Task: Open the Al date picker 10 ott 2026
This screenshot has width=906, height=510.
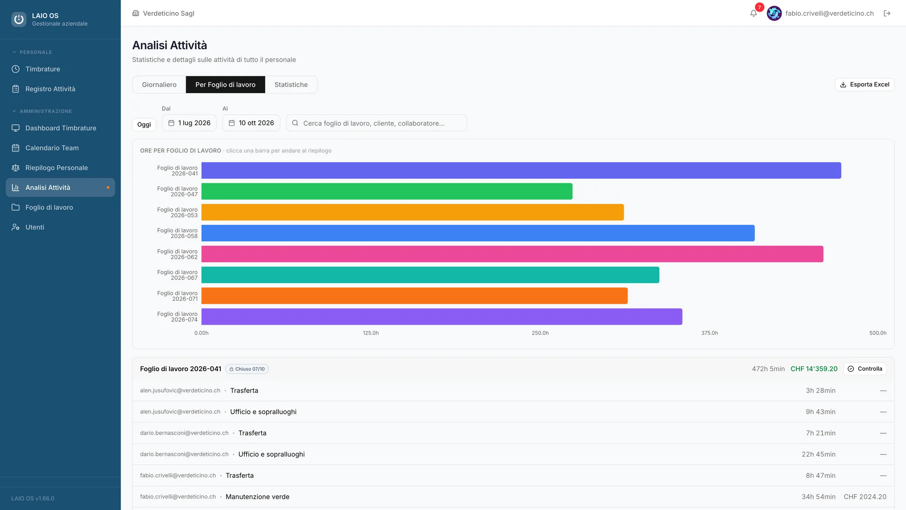Action: point(251,123)
